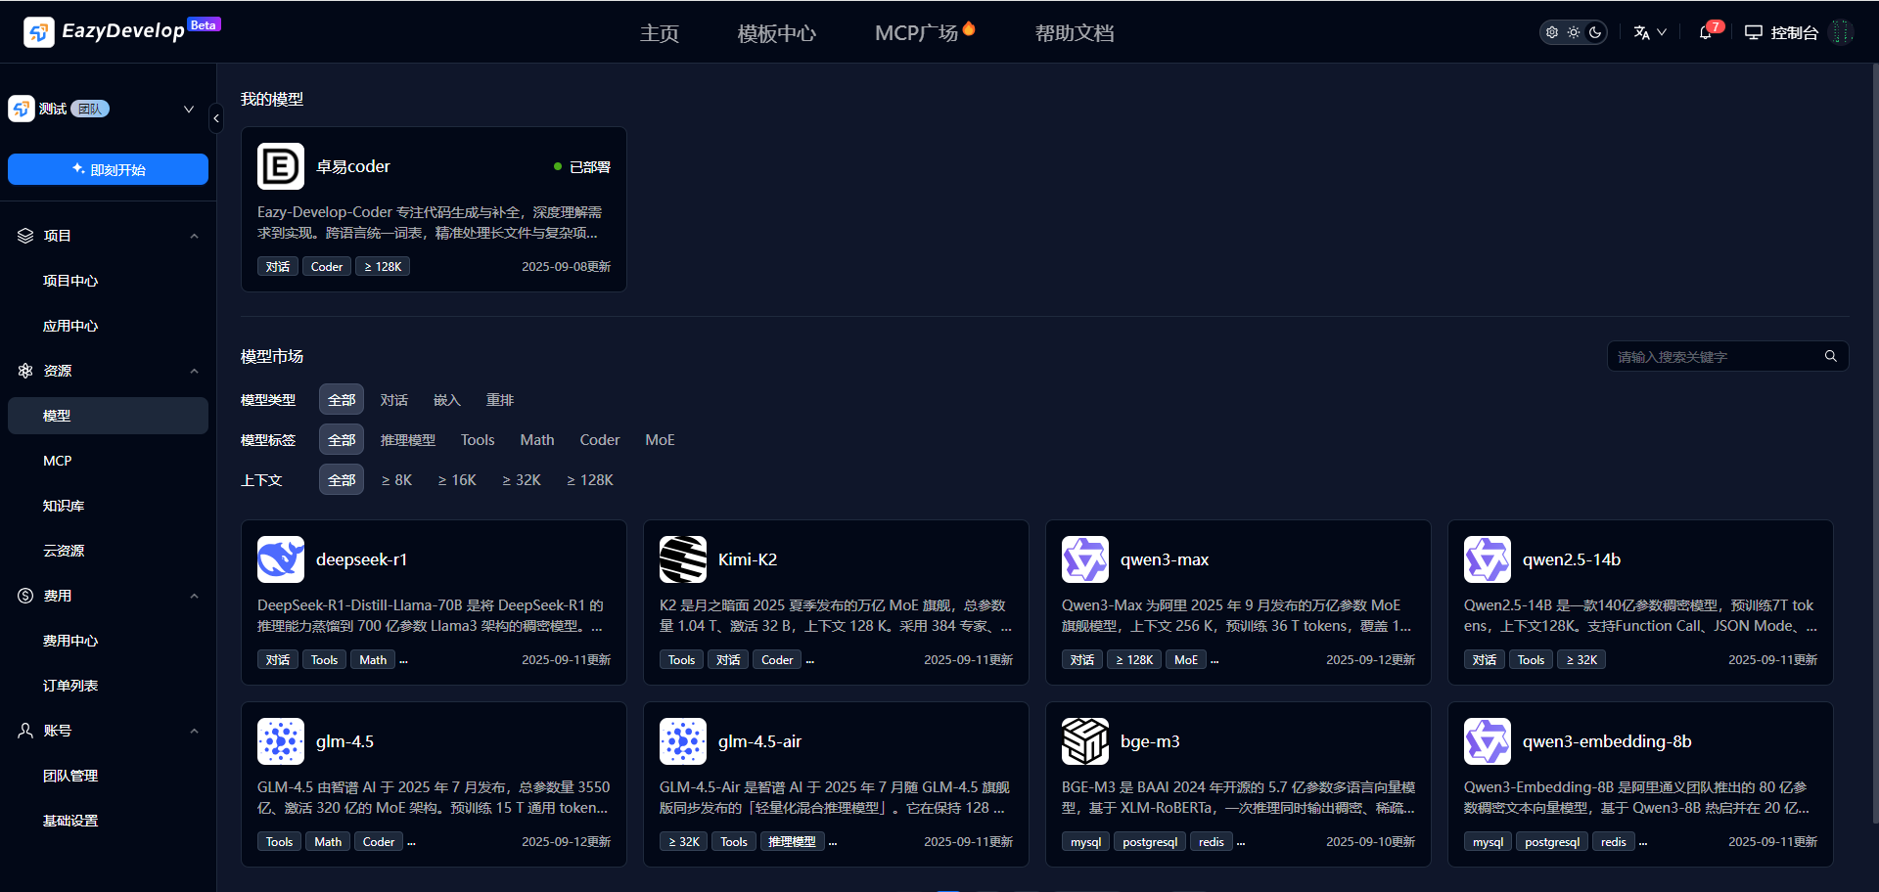
Task: Open the language switcher dropdown
Action: (x=1650, y=32)
